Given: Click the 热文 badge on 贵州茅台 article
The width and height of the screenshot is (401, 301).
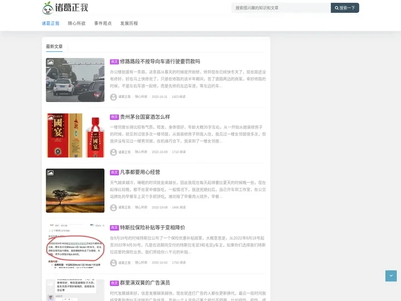Looking at the screenshot, I should 114,117.
